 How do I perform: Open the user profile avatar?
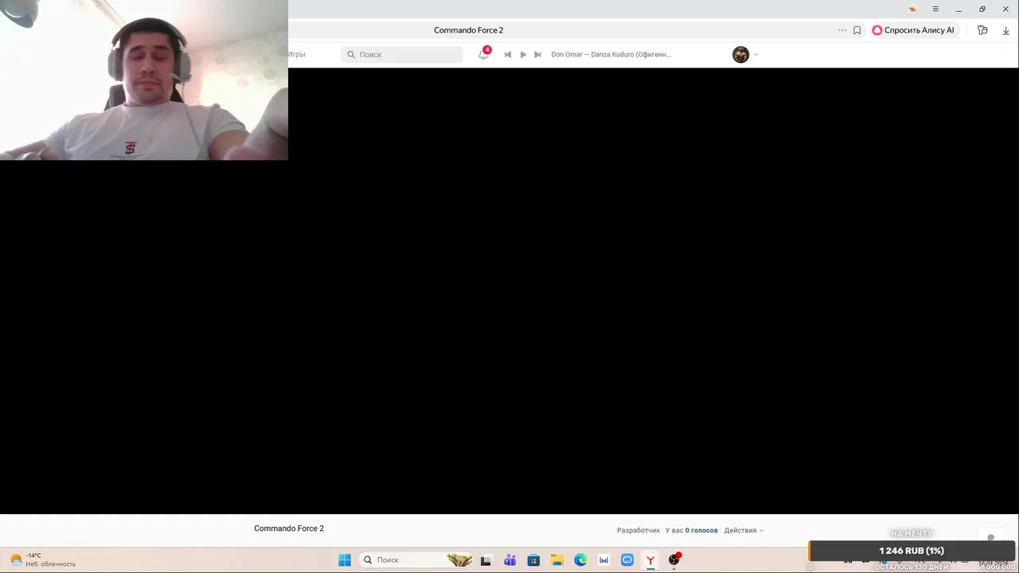(740, 54)
